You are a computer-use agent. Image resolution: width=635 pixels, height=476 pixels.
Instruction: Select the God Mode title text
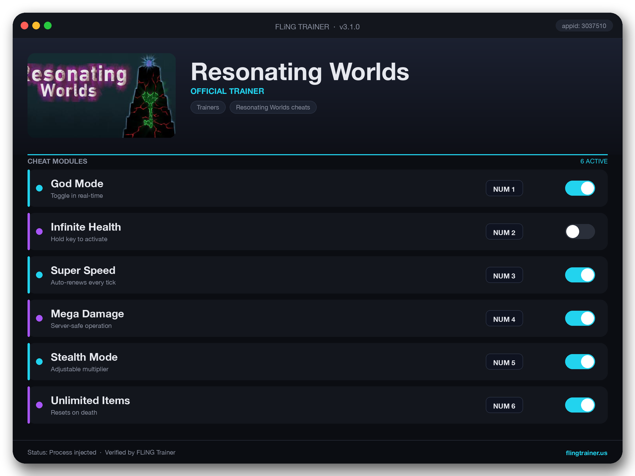coord(77,184)
